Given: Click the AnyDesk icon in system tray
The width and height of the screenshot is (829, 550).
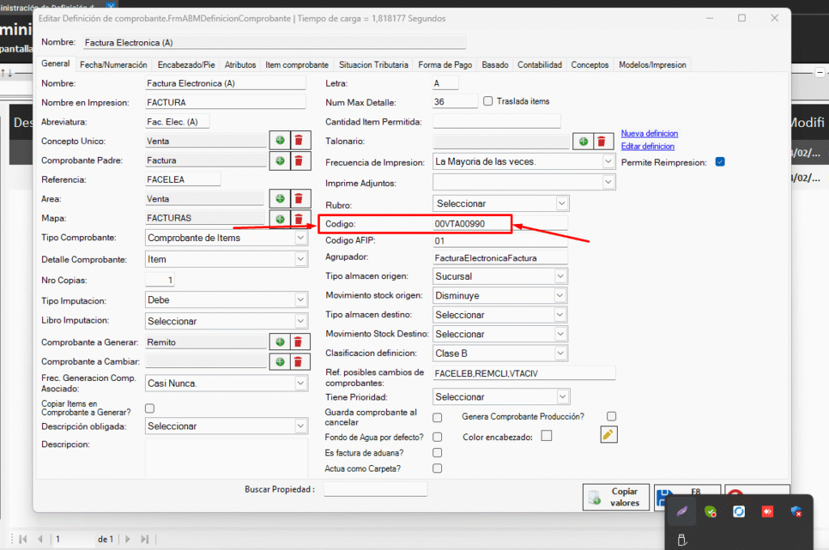Looking at the screenshot, I should coord(766,511).
